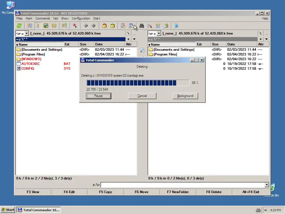Go back with the left arrow

[86, 26]
